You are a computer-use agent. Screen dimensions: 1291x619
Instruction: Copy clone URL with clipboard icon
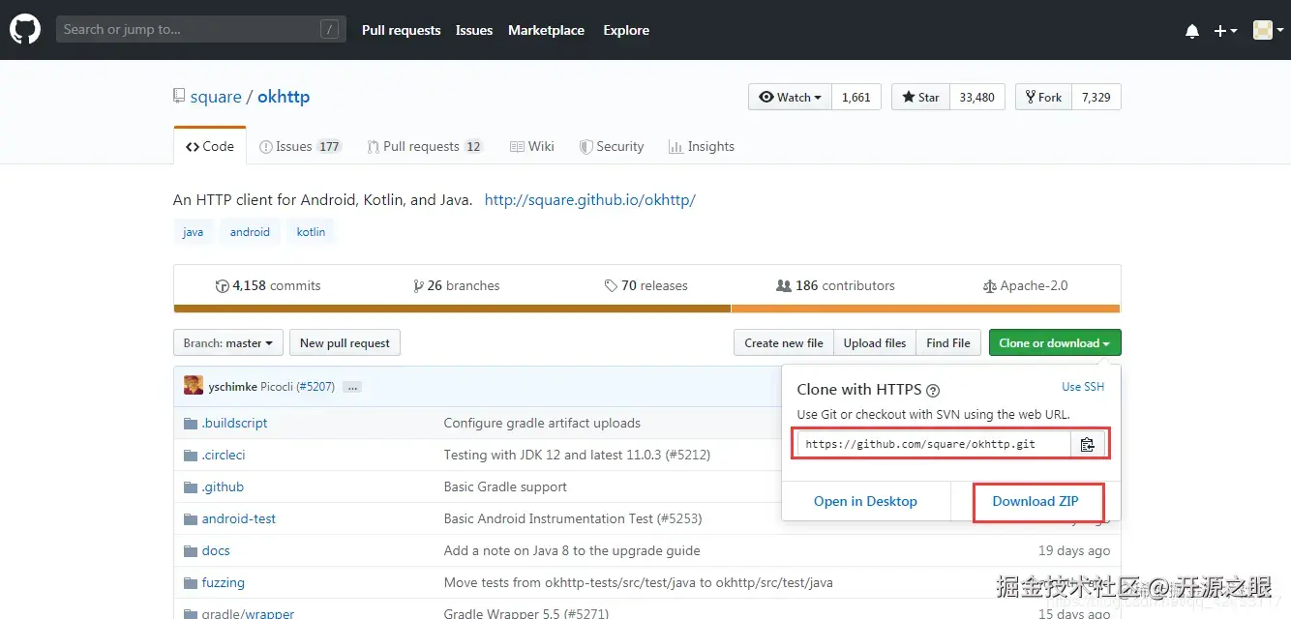click(1087, 445)
